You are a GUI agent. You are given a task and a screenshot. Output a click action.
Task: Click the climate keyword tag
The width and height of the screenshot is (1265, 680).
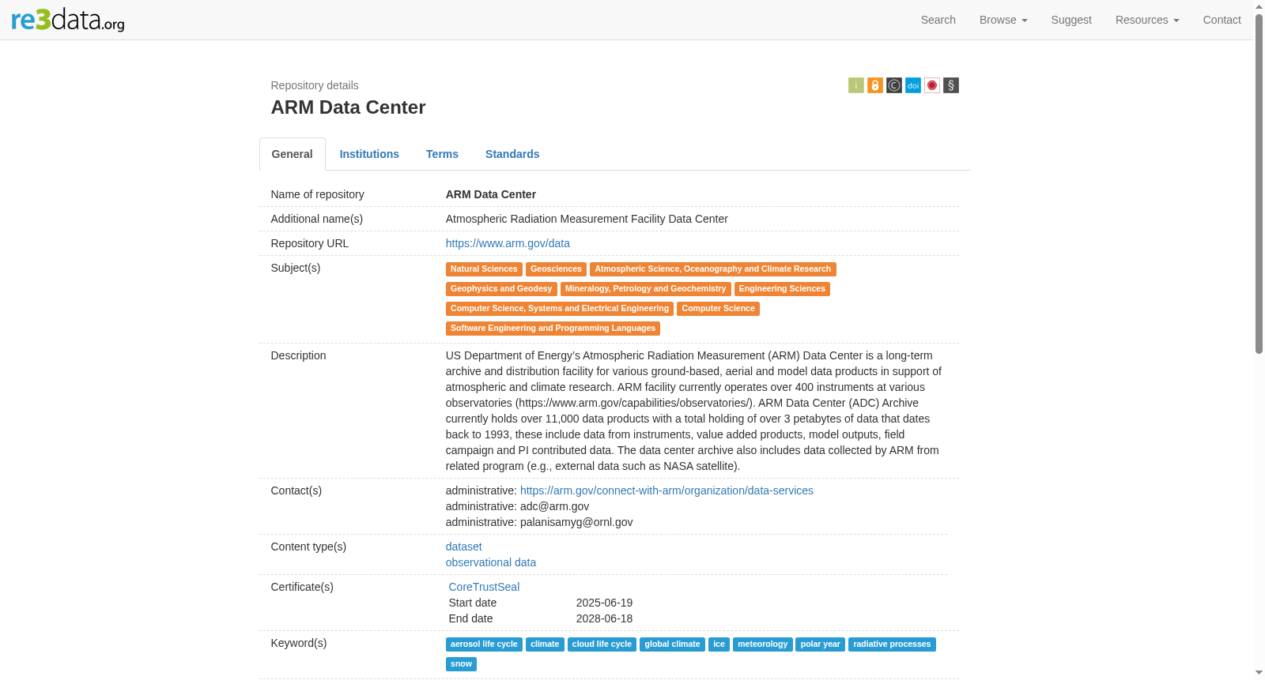click(x=545, y=644)
